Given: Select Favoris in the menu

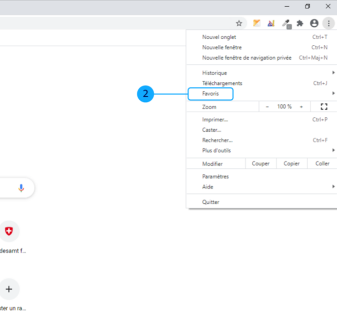Looking at the screenshot, I should click(x=211, y=94).
